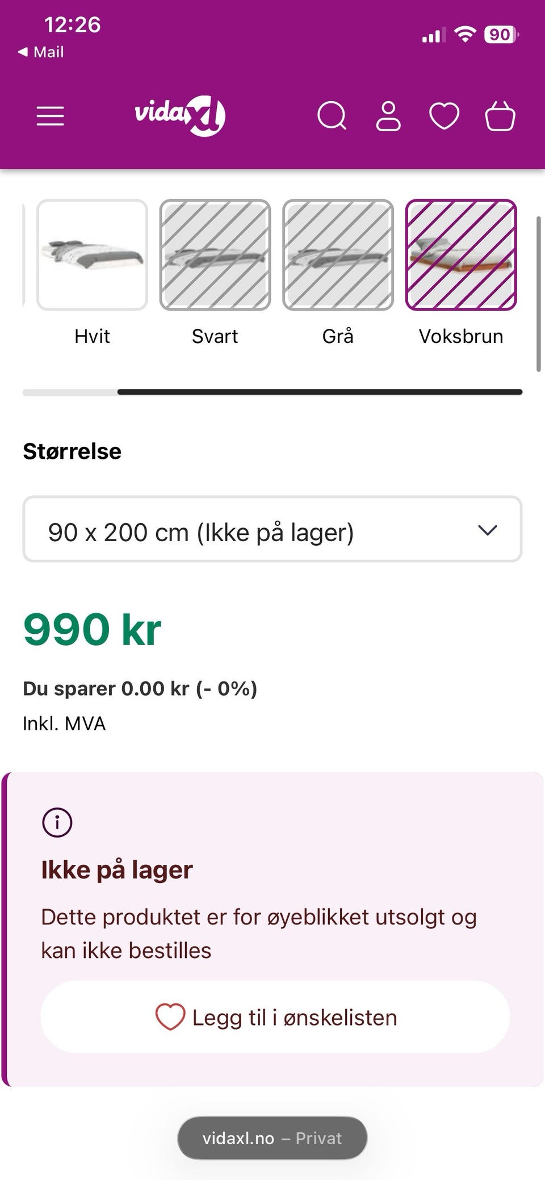Open wishlist heart icon in header
Screen dimensions: 545x1180
click(x=444, y=116)
